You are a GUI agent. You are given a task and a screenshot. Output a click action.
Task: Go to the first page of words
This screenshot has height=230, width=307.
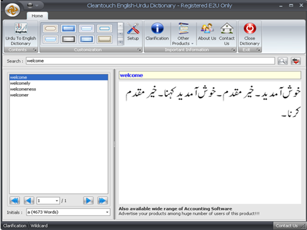pos(15,201)
